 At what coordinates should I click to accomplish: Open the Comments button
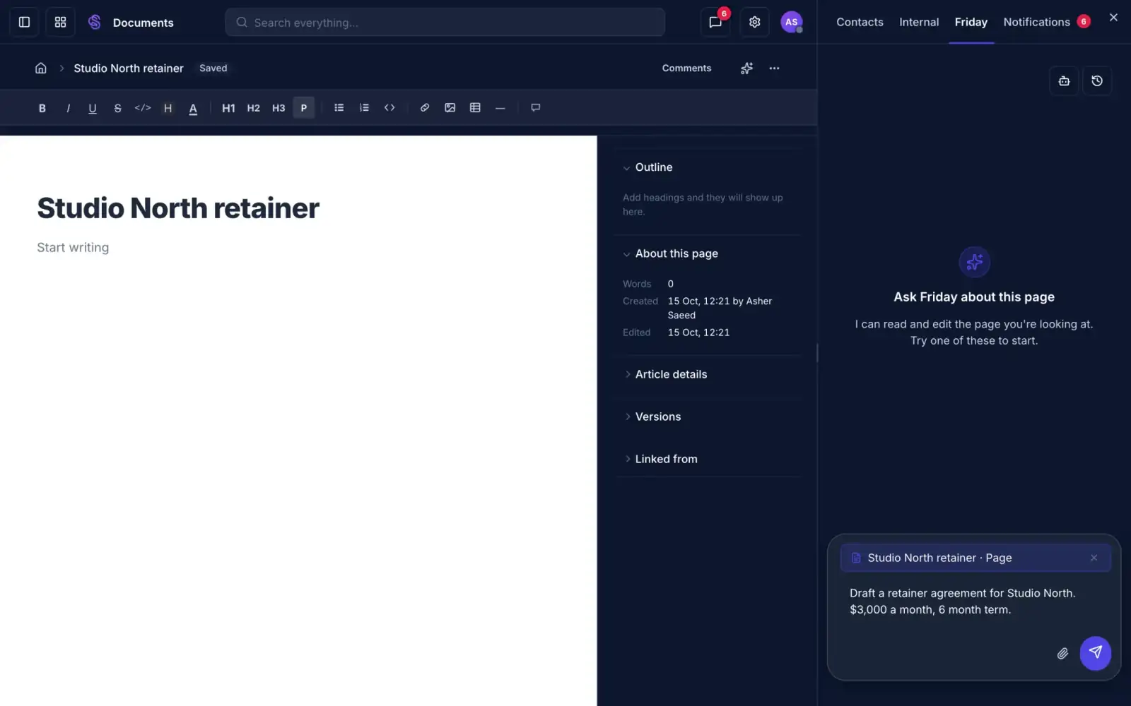pos(686,68)
